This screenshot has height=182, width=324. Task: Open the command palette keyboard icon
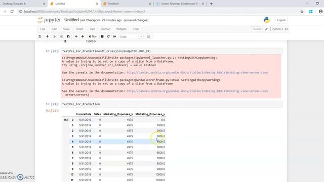pyautogui.click(x=148, y=36)
